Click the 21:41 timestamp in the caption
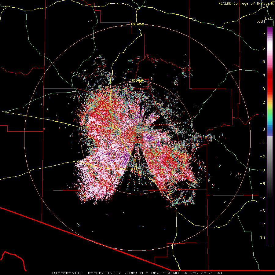Screen dimensions: 275x275 point(216,273)
